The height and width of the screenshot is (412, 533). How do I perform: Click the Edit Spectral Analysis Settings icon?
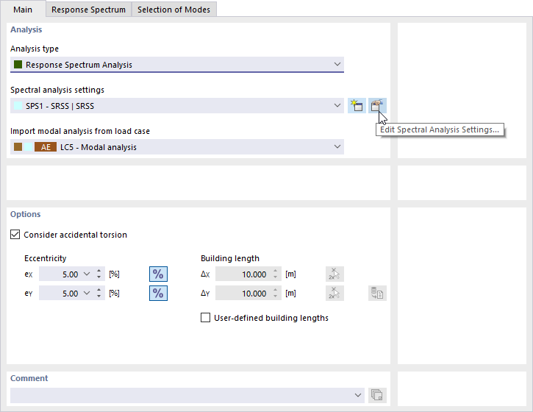pyautogui.click(x=377, y=106)
